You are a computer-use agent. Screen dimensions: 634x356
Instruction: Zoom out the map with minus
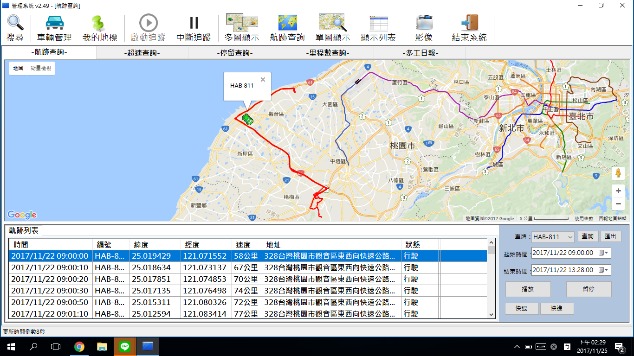[x=618, y=203]
